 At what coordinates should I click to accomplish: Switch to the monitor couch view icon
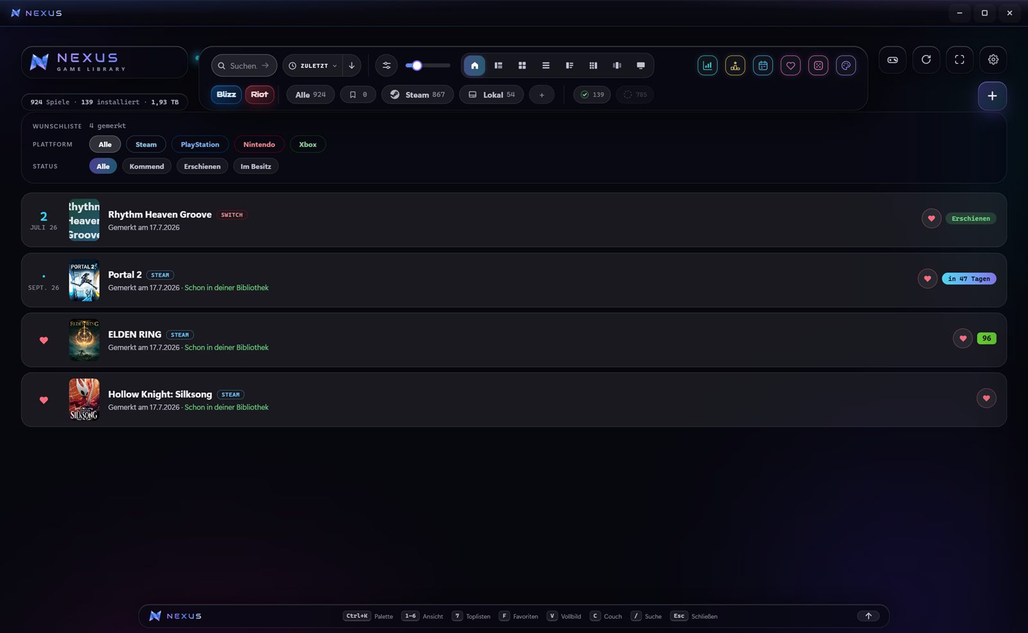(641, 66)
